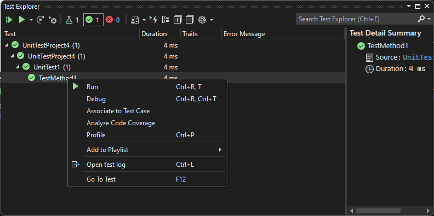Image resolution: width=434 pixels, height=216 pixels.
Task: Toggle the total tests flask filter
Action: coord(72,20)
